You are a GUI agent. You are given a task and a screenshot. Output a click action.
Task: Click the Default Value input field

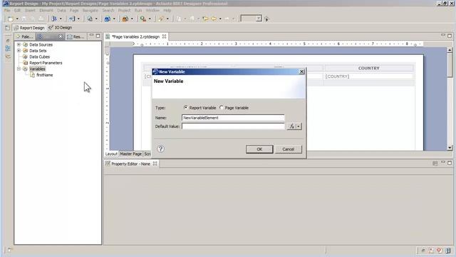point(233,126)
